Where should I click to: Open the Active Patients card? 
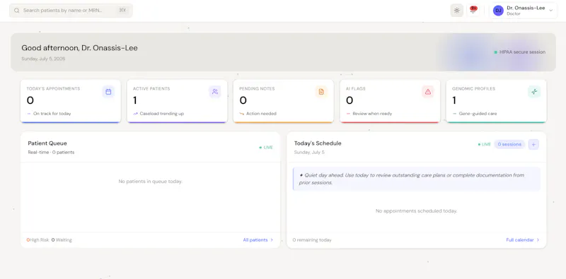tap(177, 101)
